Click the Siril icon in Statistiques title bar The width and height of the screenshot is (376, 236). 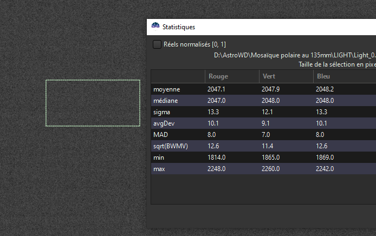pos(155,27)
